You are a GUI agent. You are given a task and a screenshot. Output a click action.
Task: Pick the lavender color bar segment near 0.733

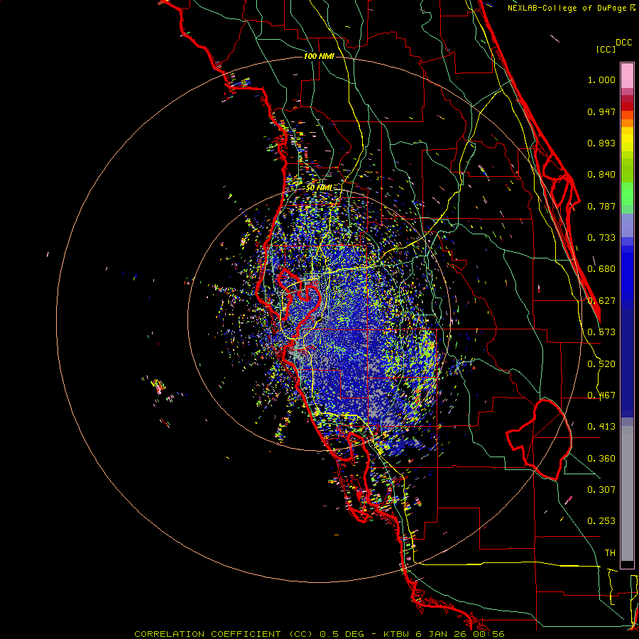pos(627,225)
